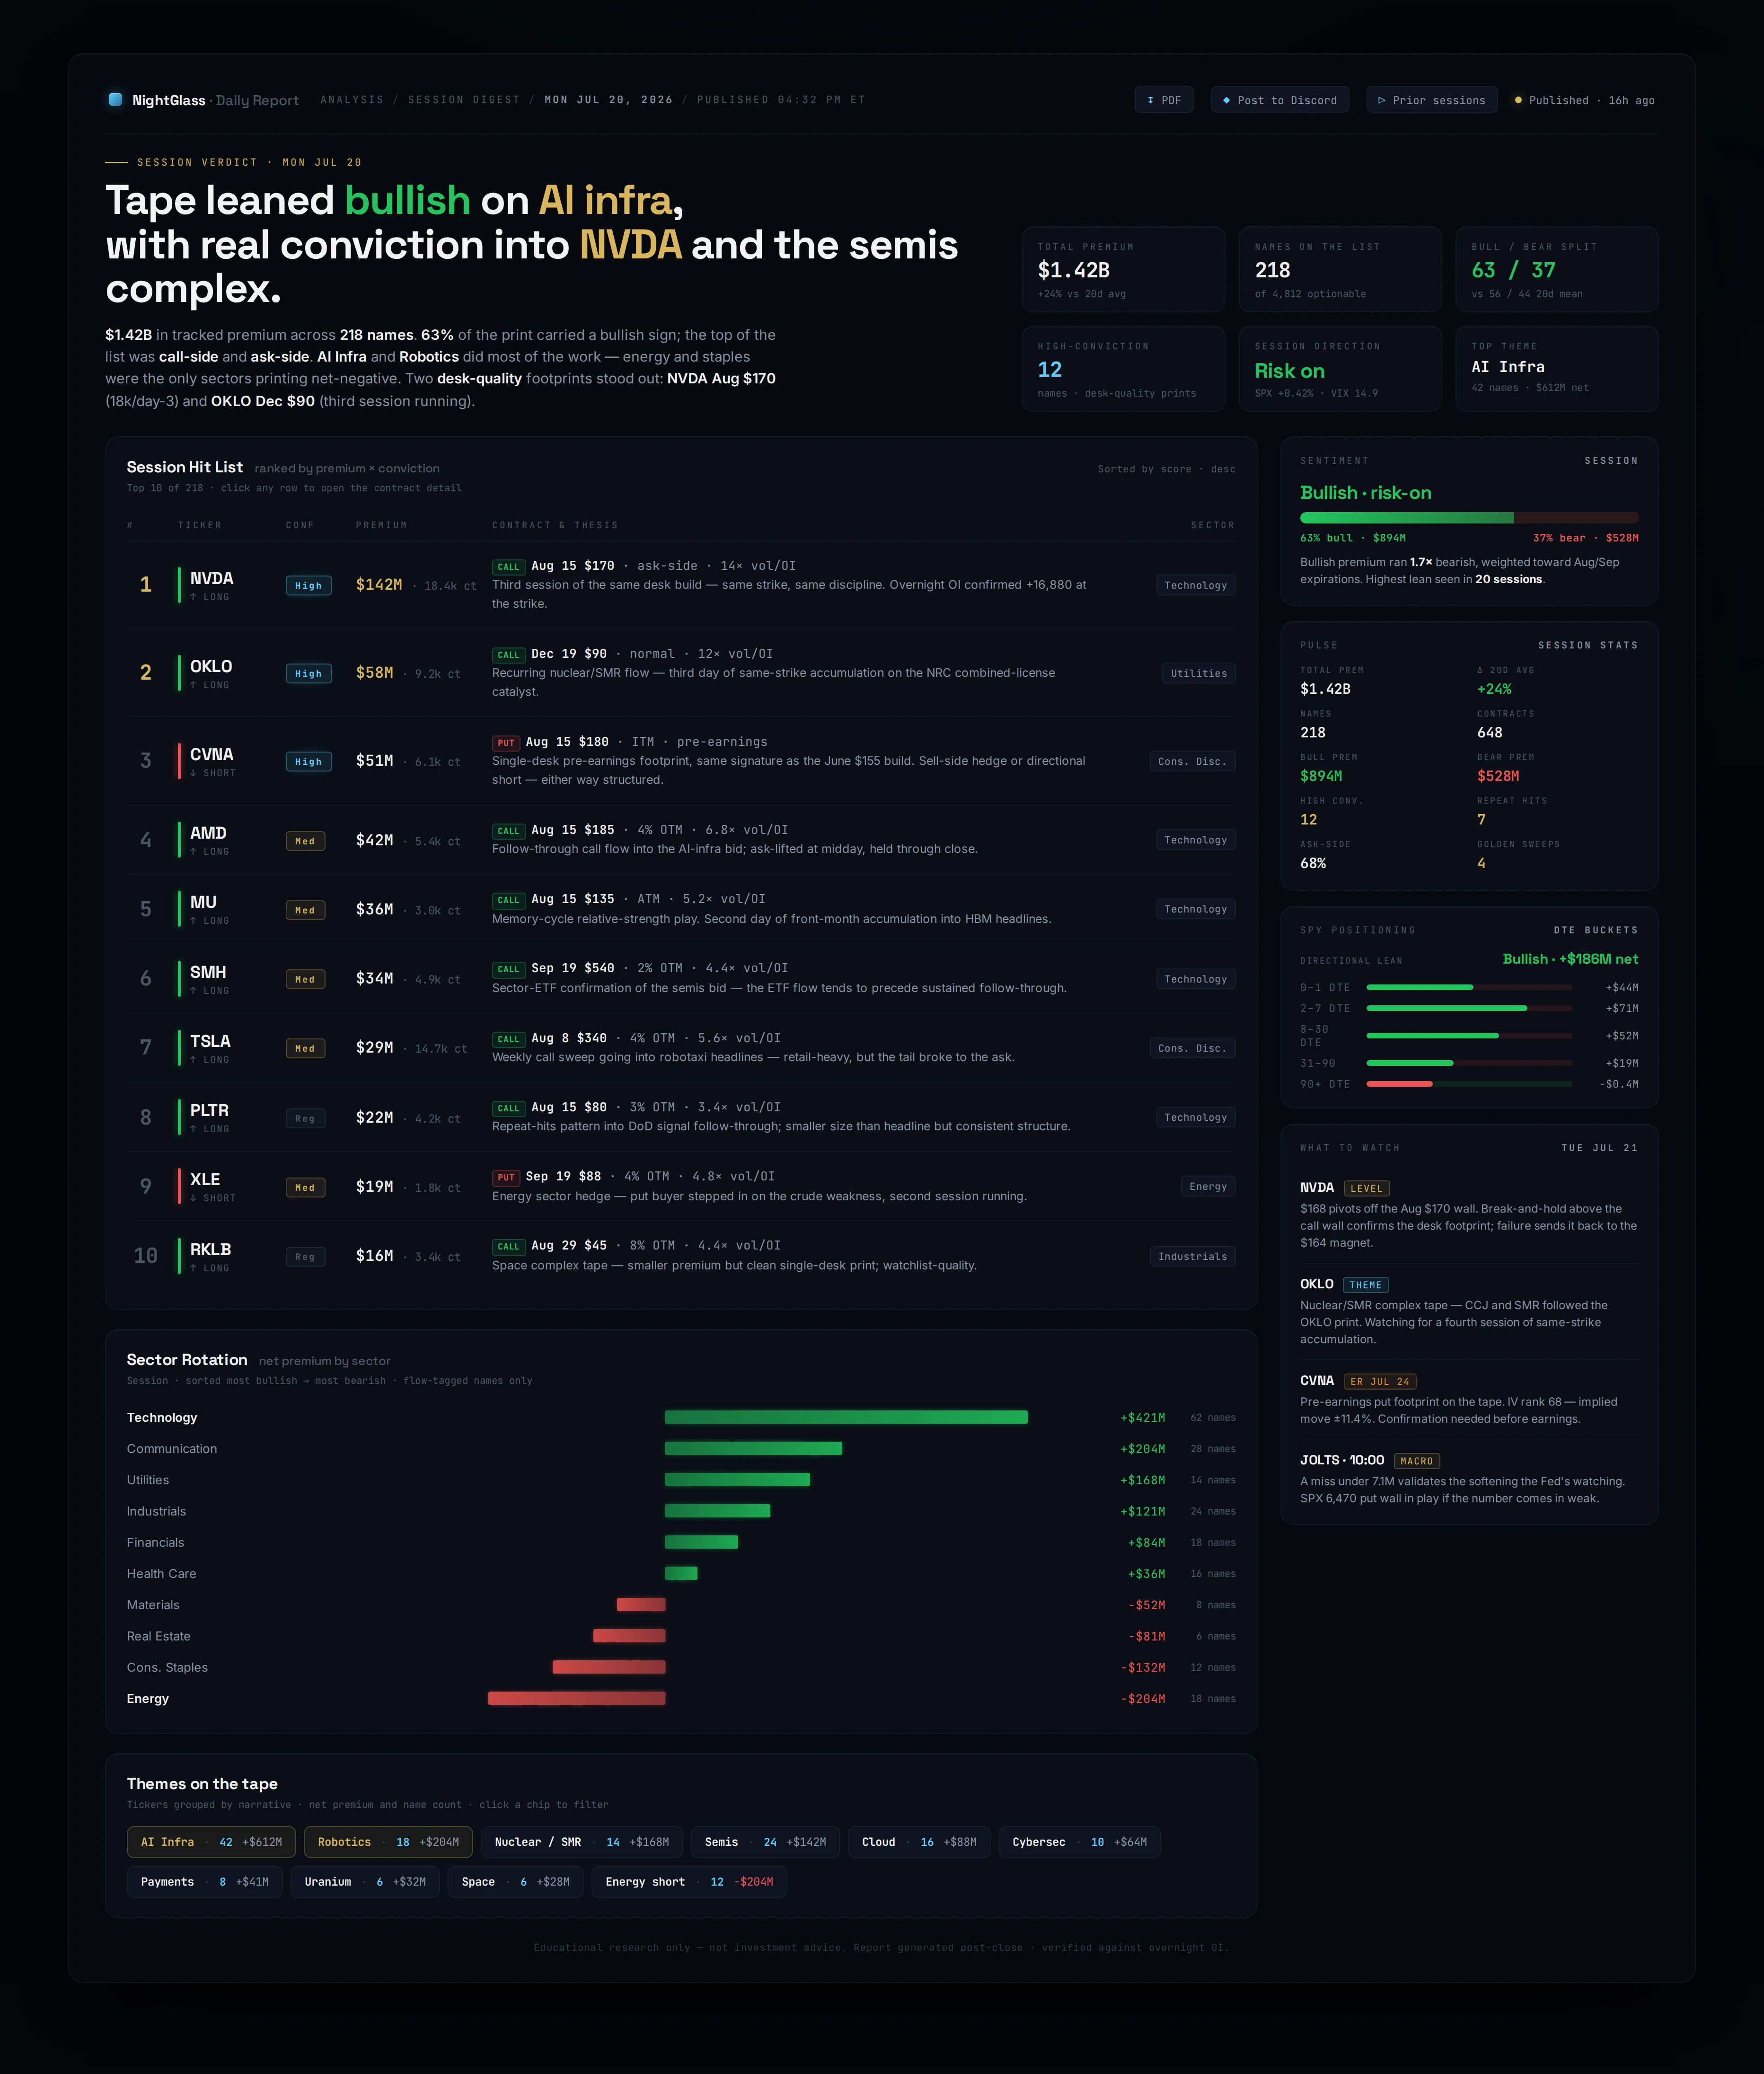
Task: Click the 2-7 DTE positioning bar
Action: pyautogui.click(x=1469, y=1008)
